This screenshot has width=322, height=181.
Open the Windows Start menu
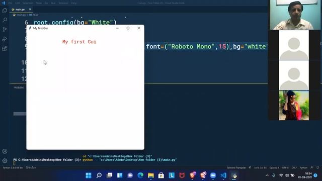point(89,175)
